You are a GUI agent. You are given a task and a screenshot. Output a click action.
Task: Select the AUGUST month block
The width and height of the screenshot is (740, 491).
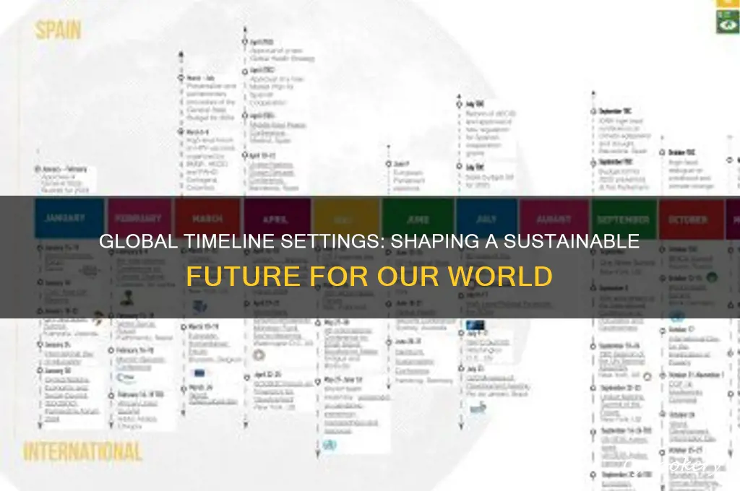(554, 218)
